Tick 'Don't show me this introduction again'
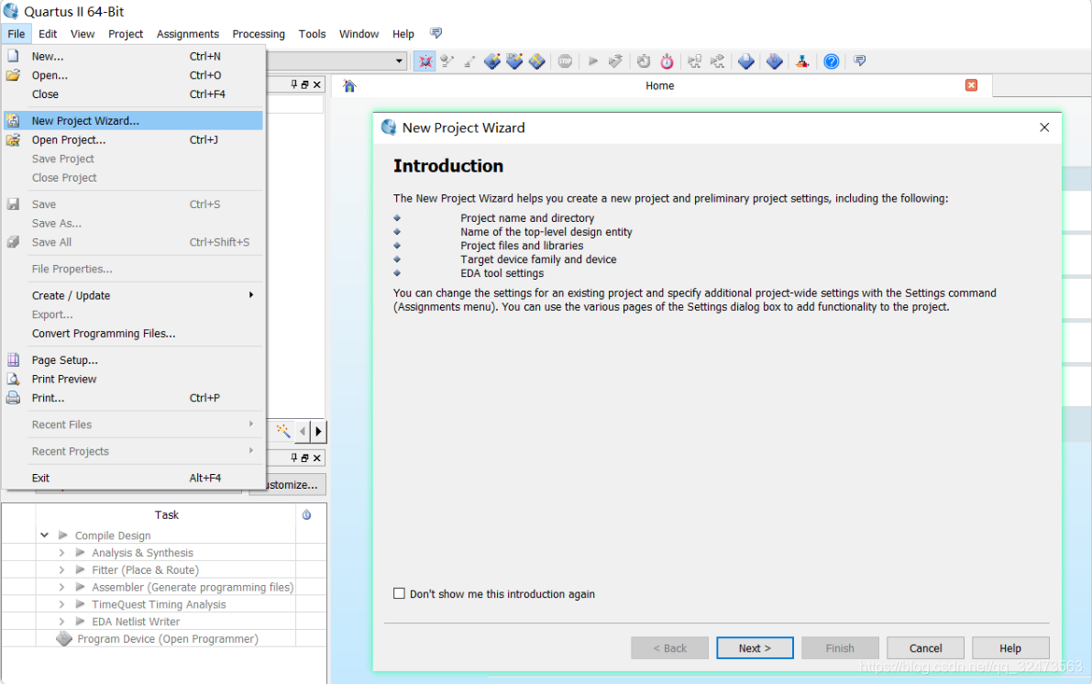This screenshot has height=684, width=1092. (x=399, y=593)
